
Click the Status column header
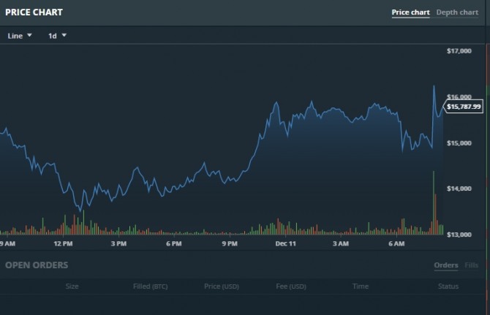coord(448,286)
